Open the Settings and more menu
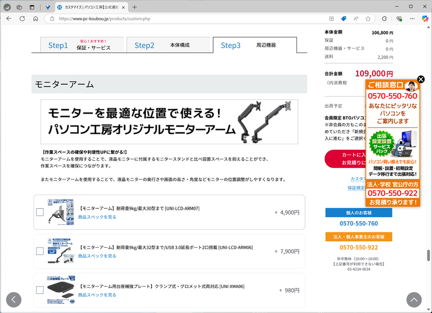The image size is (432, 313). point(413,18)
